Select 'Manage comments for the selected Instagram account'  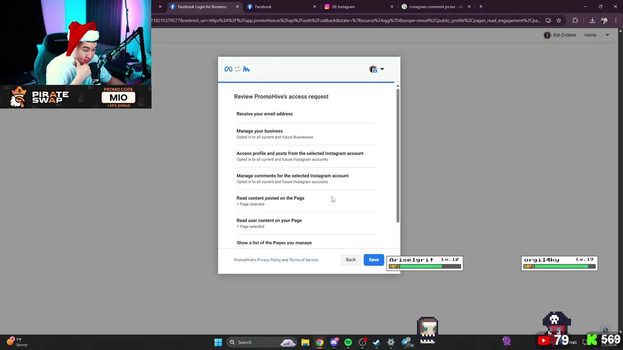click(x=307, y=178)
